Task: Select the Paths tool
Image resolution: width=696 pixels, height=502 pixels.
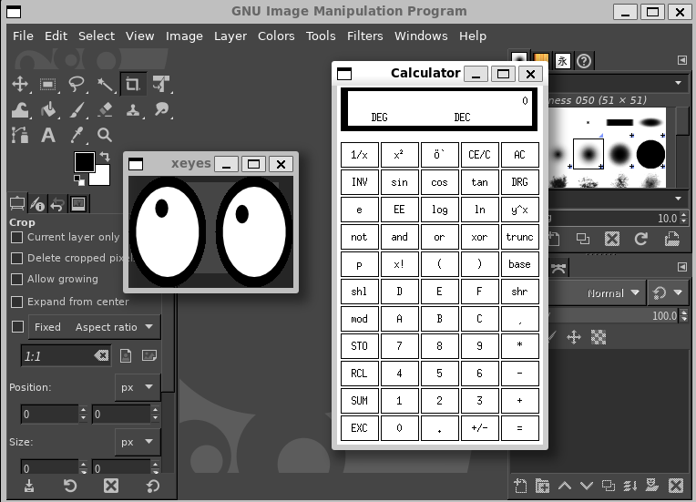Action: 20,135
